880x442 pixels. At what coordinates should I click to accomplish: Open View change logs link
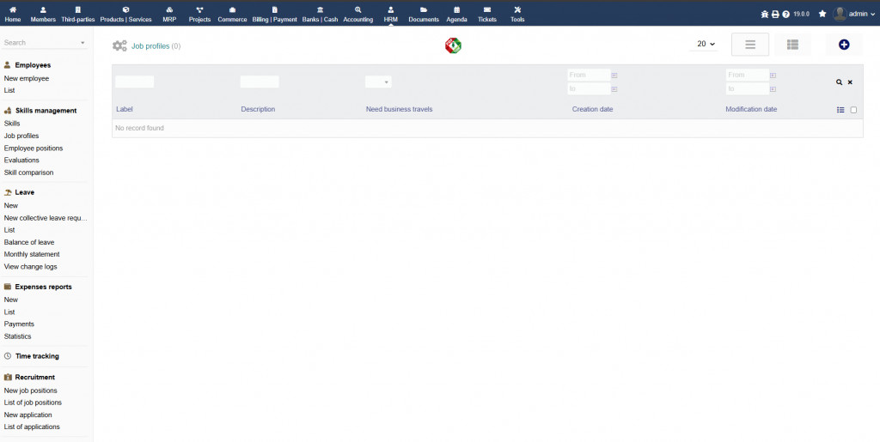coord(30,267)
